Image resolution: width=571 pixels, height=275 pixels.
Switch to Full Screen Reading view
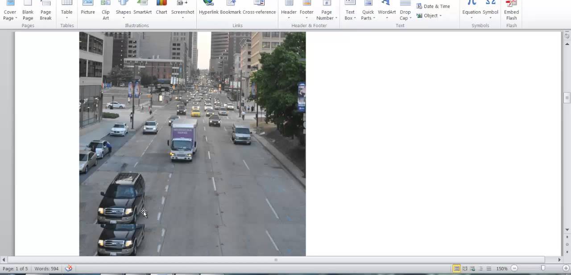[x=465, y=268]
